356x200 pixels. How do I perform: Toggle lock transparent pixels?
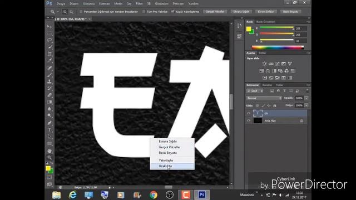coord(257,106)
